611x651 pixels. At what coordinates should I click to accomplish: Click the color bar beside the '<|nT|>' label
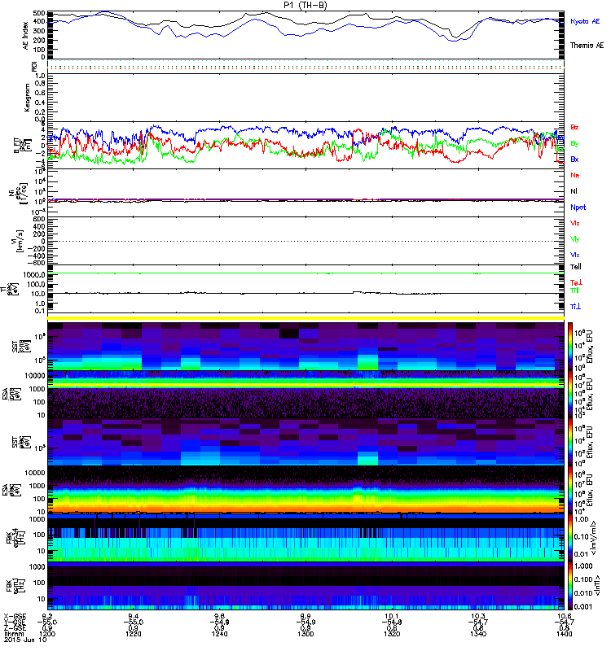point(570,586)
